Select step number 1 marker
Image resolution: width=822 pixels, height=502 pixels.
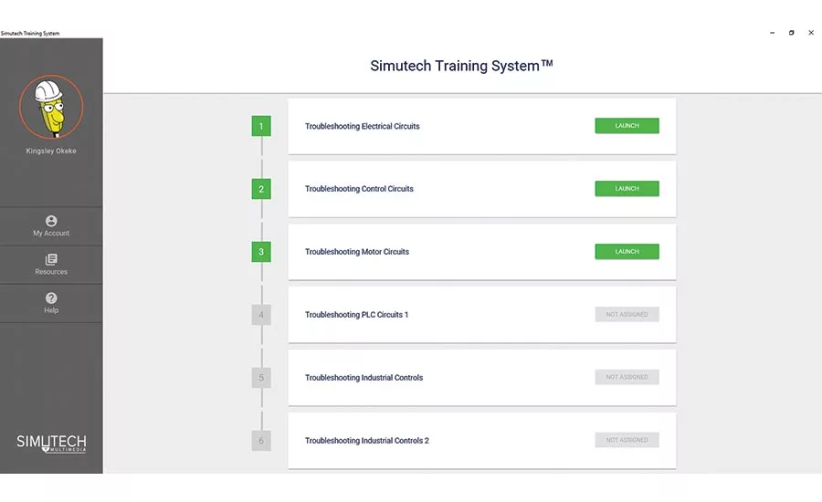coord(261,126)
